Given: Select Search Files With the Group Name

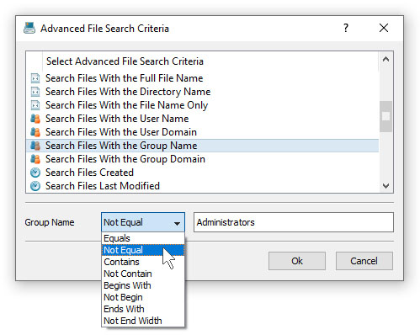Looking at the screenshot, I should [202, 146].
